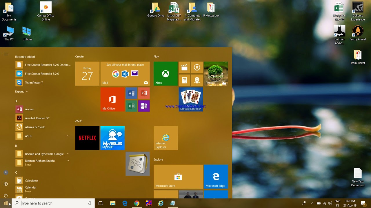Image resolution: width=371 pixels, height=208 pixels.
Task: Open the Xbox tile
Action: 166,74
